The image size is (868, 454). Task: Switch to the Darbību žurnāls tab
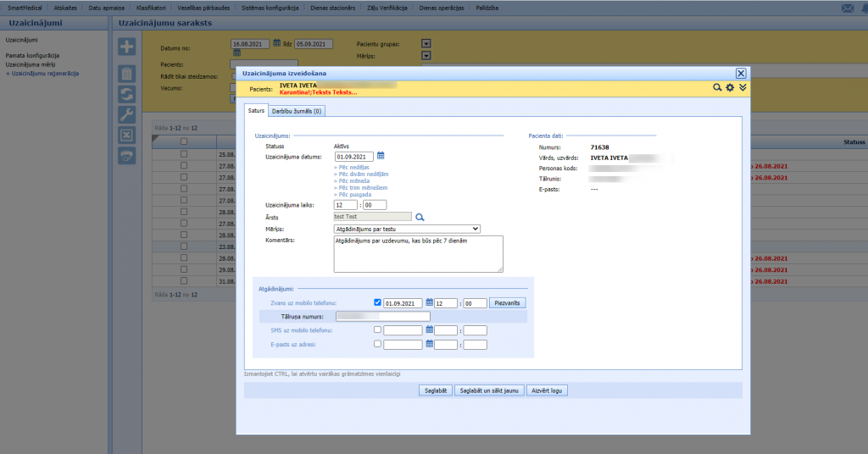[x=296, y=111]
